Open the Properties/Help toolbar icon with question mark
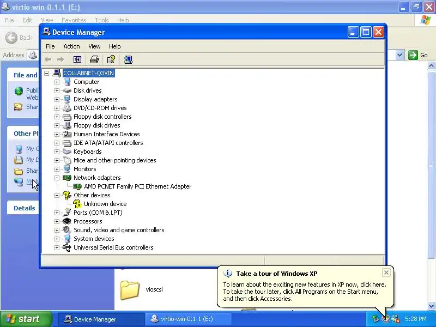436x327 pixels. [111, 59]
